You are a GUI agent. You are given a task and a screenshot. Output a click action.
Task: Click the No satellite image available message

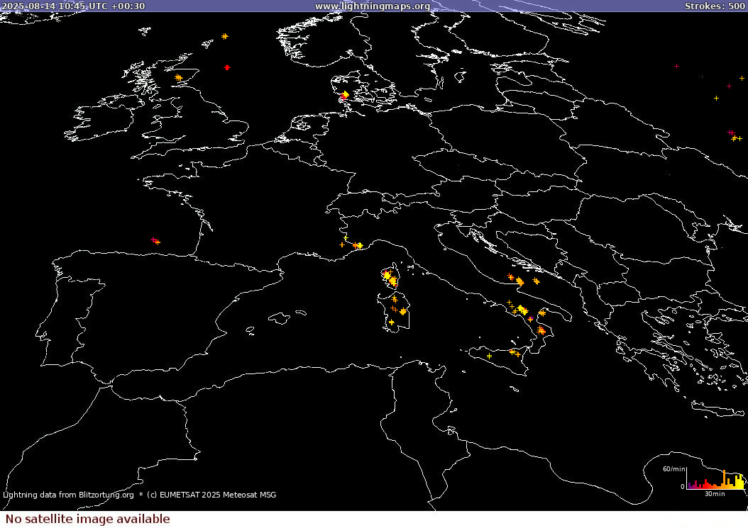point(87,519)
